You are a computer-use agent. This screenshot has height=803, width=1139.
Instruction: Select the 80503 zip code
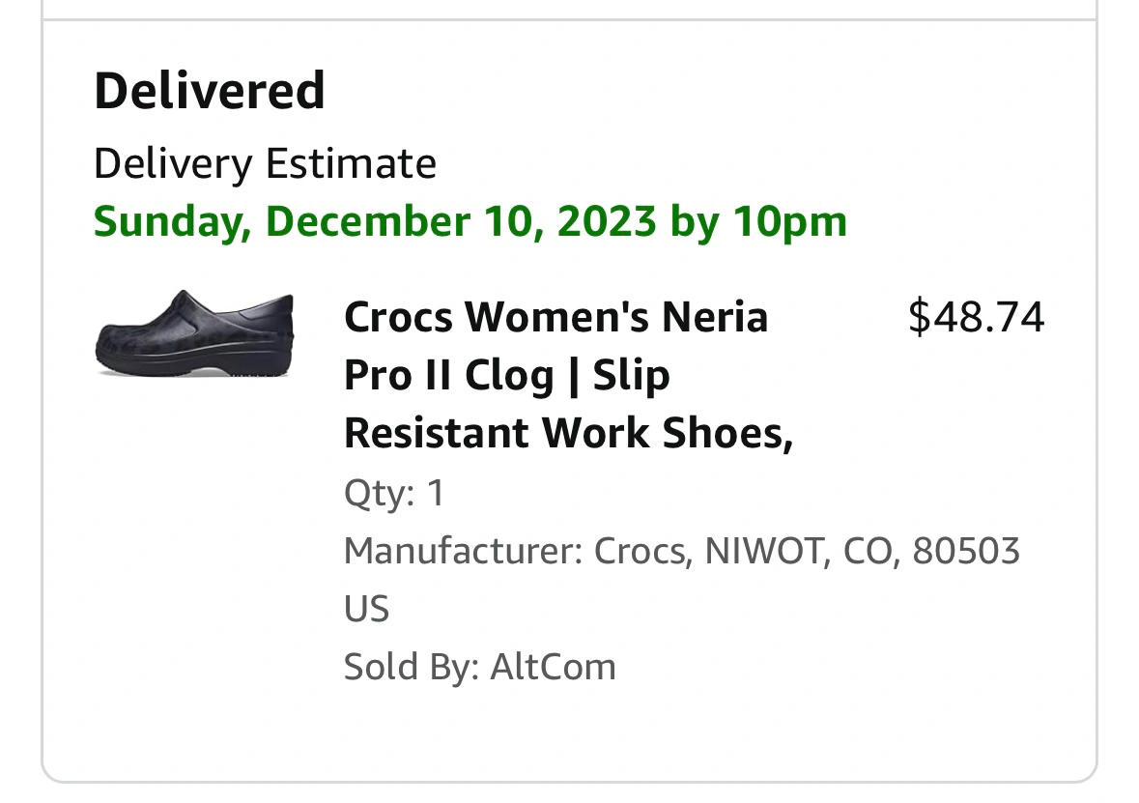pyautogui.click(x=966, y=551)
